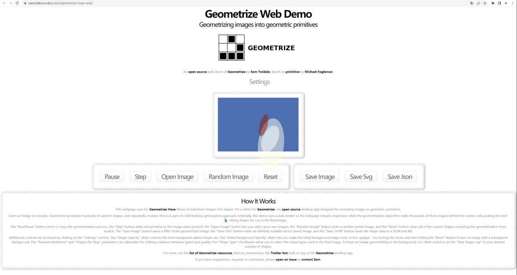This screenshot has width=517, height=275.
Task: Open the list of Geometrize resources link
Action: click(x=211, y=253)
